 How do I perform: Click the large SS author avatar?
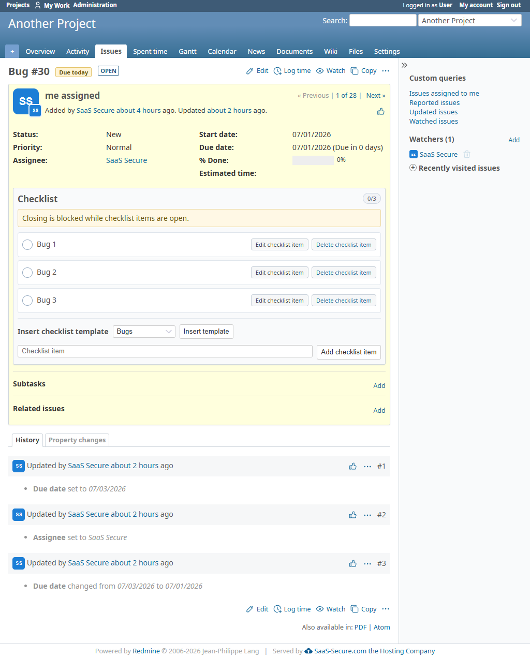(x=26, y=101)
